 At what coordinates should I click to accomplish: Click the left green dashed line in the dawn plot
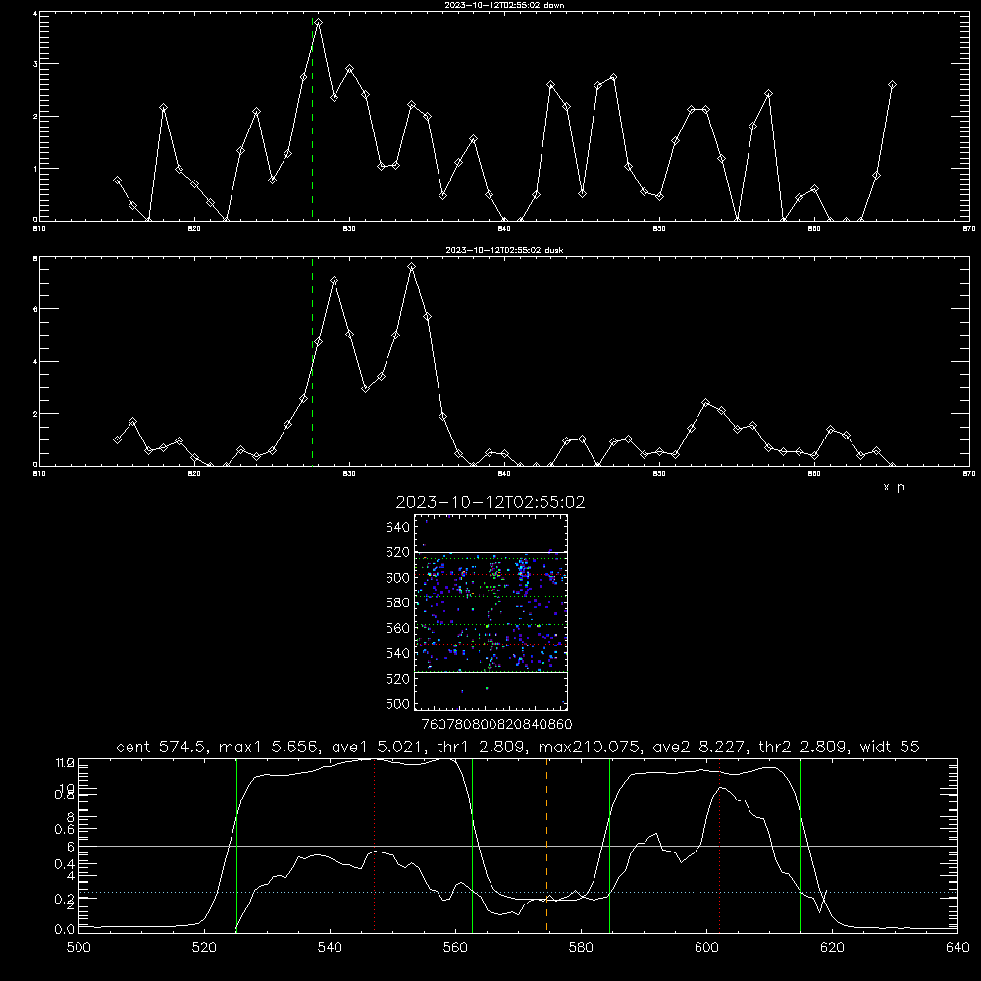[x=313, y=119]
